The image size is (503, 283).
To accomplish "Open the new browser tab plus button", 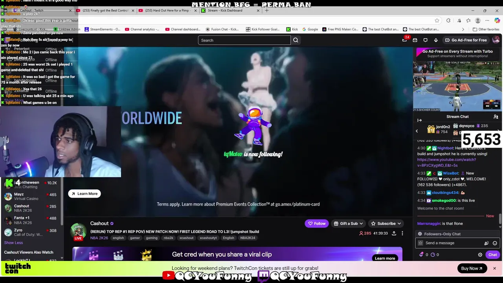I will pos(267,10).
